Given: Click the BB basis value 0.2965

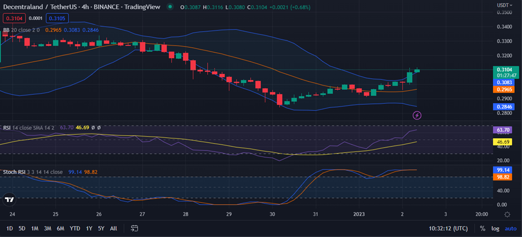Looking at the screenshot, I should coord(53,30).
